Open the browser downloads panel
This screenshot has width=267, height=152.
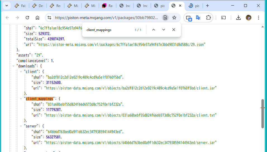coord(238,18)
